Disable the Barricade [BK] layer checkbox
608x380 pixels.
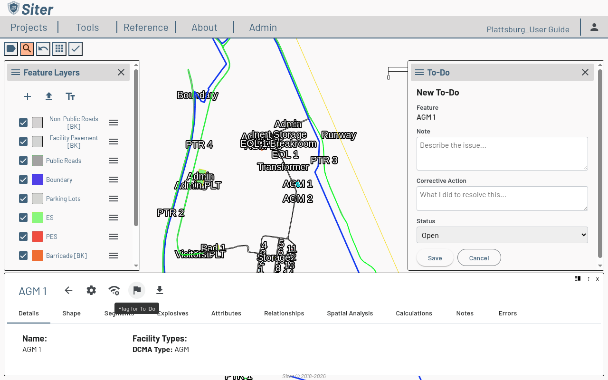pyautogui.click(x=23, y=256)
